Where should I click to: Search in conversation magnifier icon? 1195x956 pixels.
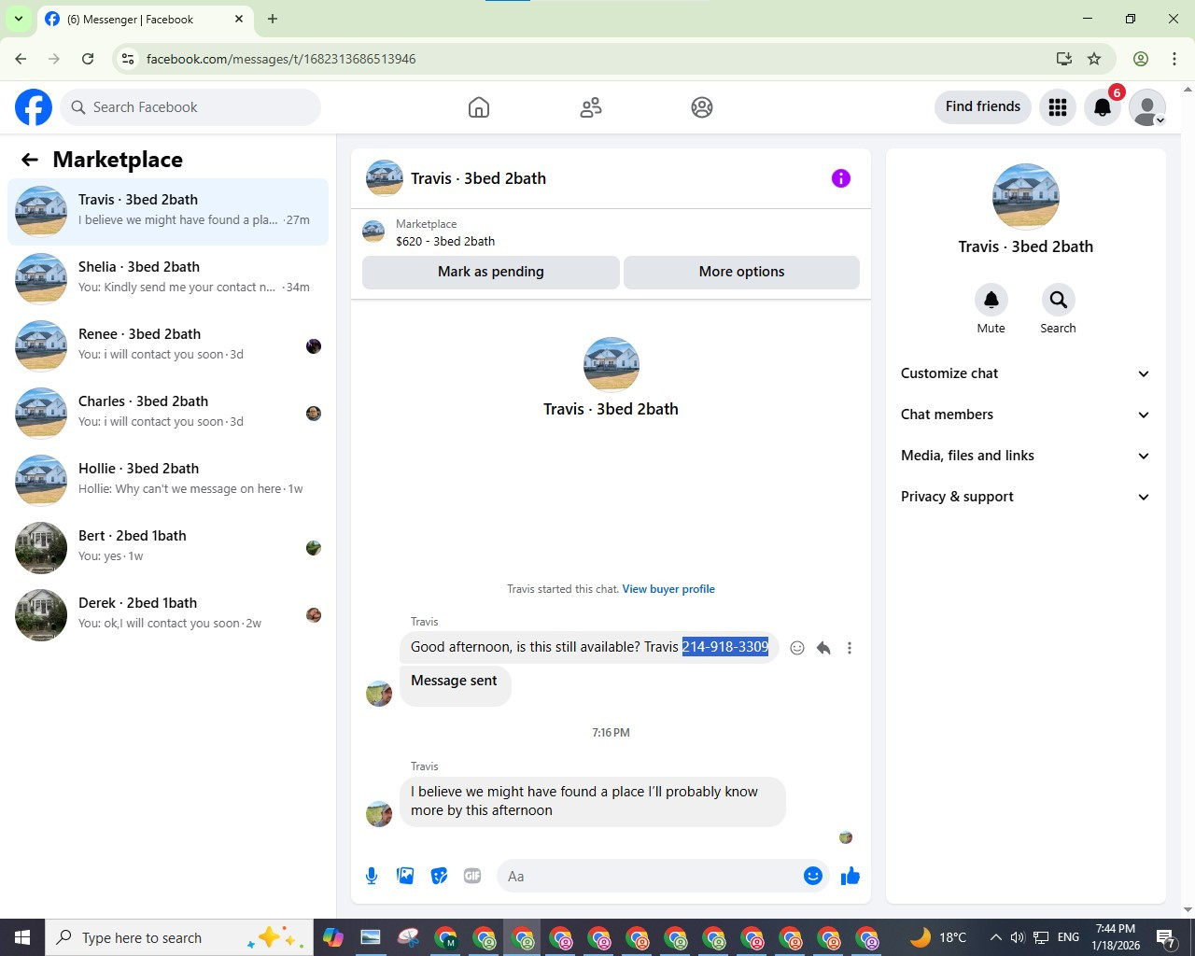click(x=1058, y=300)
